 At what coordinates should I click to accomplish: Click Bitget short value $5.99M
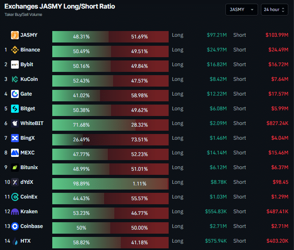pyautogui.click(x=280, y=109)
